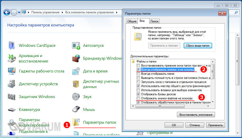Uncheck Всегда отображать значки, а не эскизы
The width and height of the screenshot is (242, 138).
(x=139, y=69)
